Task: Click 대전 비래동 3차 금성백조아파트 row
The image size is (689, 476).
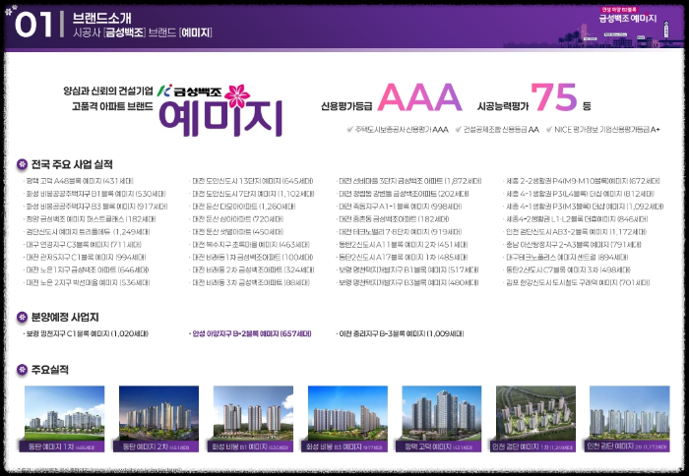Action: pos(250,283)
